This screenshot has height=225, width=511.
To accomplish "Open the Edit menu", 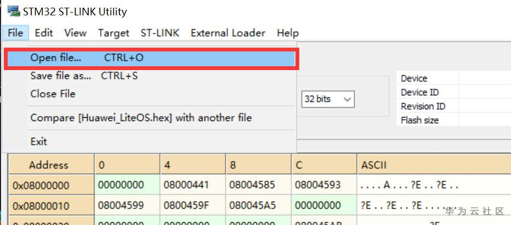I will click(44, 33).
